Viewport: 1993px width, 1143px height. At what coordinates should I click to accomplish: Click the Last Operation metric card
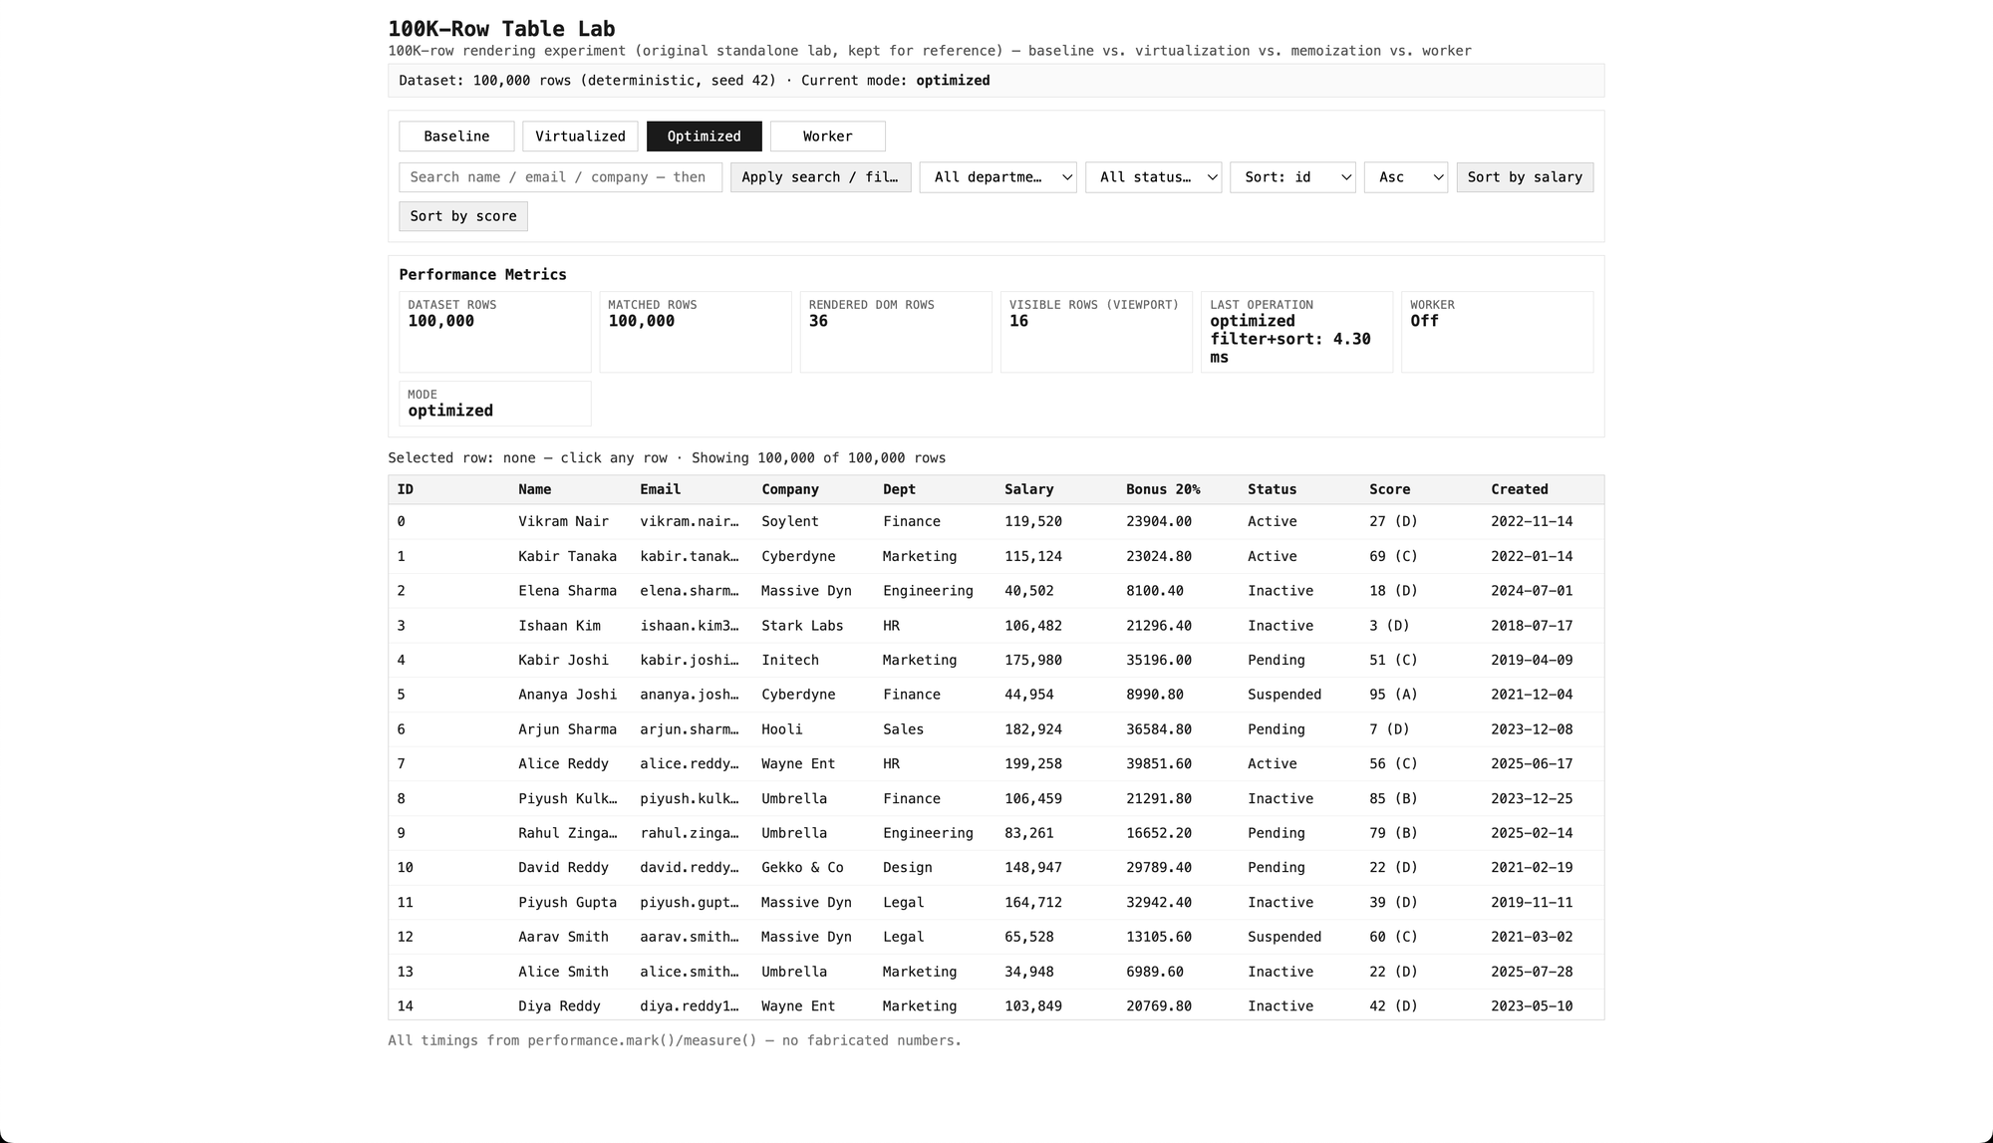click(1296, 332)
